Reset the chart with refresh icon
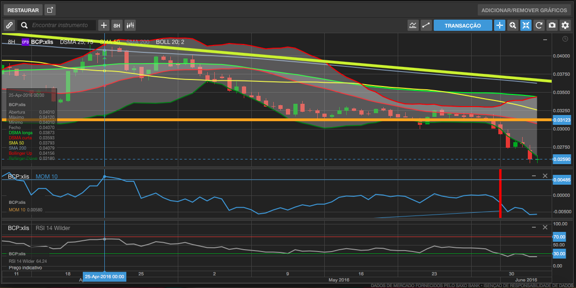Viewport: 576px width, 288px height. pyautogui.click(x=539, y=25)
